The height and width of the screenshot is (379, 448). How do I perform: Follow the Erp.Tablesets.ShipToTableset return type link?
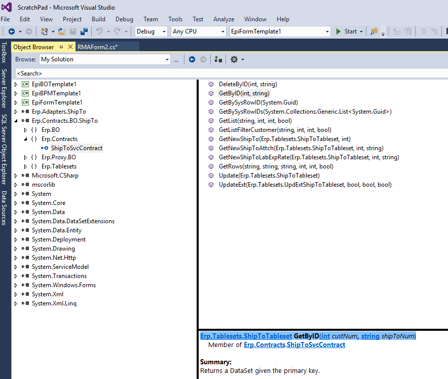[x=246, y=336]
